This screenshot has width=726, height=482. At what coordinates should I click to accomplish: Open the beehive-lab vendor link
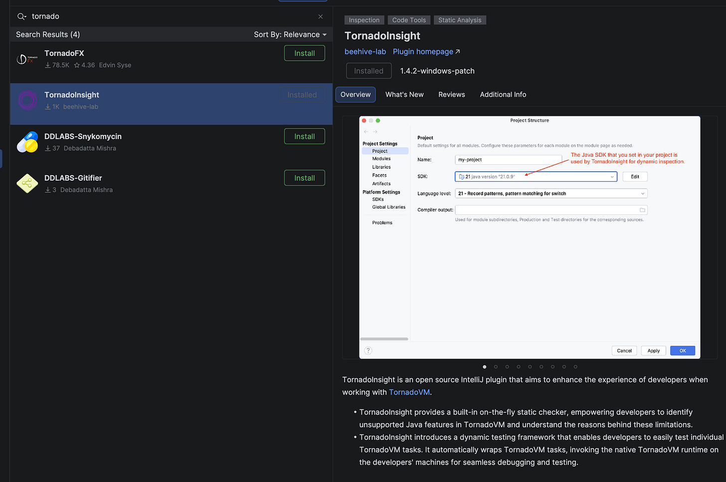(x=365, y=51)
